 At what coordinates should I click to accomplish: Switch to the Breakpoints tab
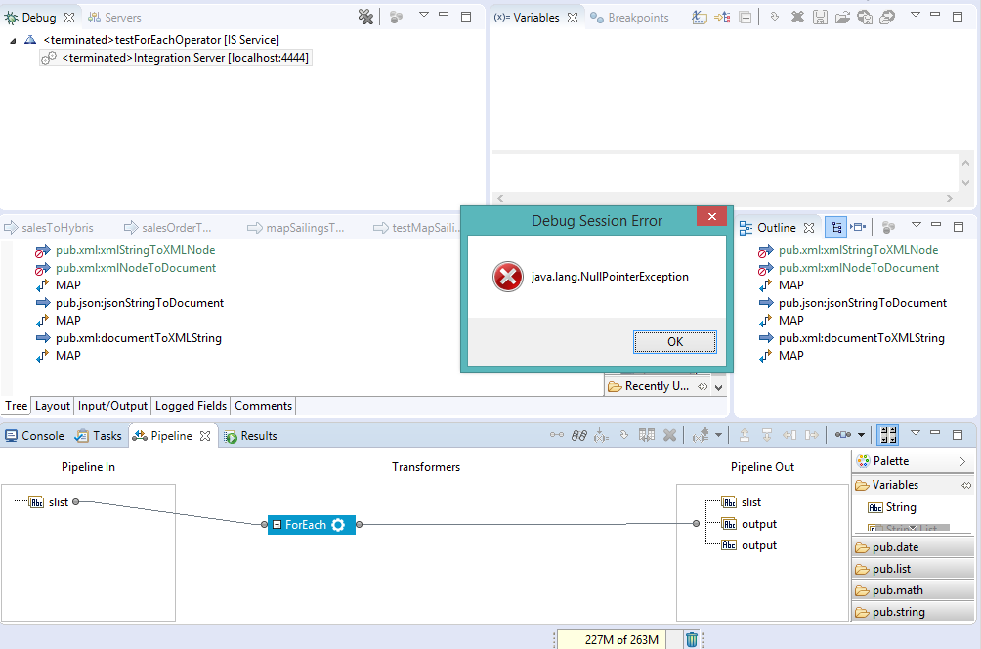630,18
